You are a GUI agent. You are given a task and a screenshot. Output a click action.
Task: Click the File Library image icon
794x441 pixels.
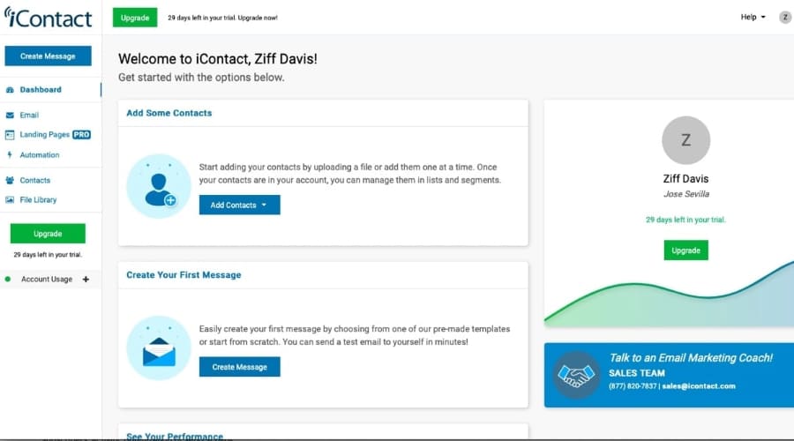tap(10, 200)
